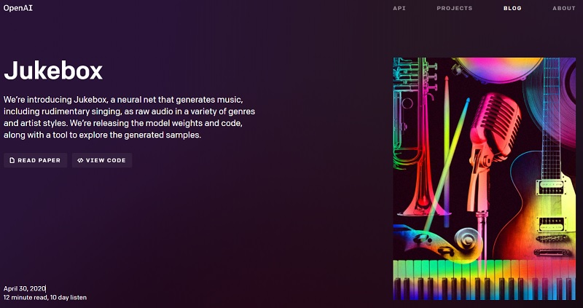Click the Jukebox page title
This screenshot has height=308, width=583.
pyautogui.click(x=53, y=71)
